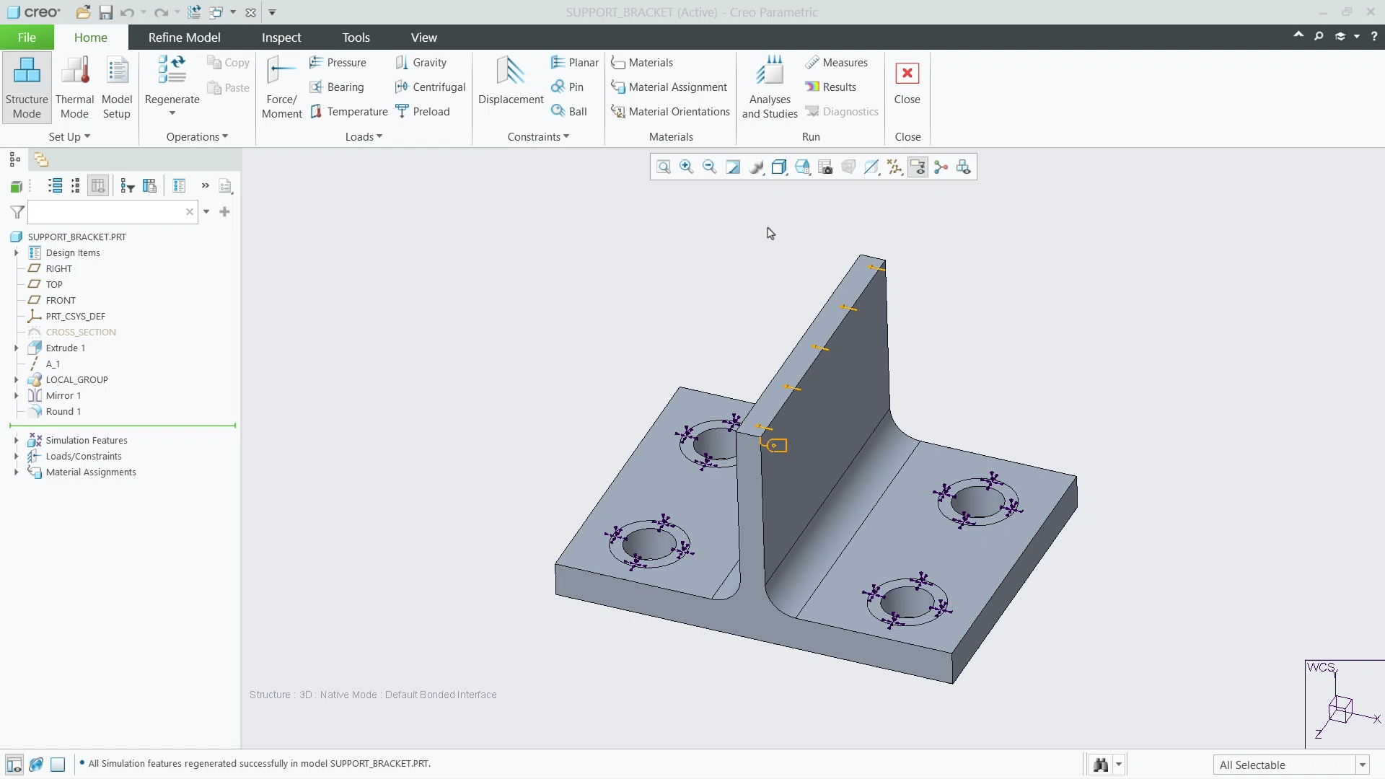This screenshot has height=779, width=1385.
Task: Click the Repaint icon in graphics toolbar
Action: click(x=733, y=167)
